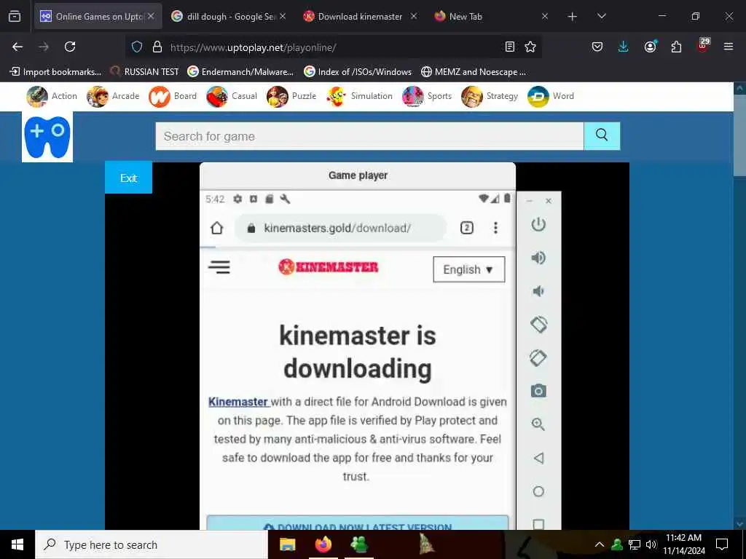This screenshot has width=746, height=559.
Task: Open the Casual games category
Action: pos(232,97)
